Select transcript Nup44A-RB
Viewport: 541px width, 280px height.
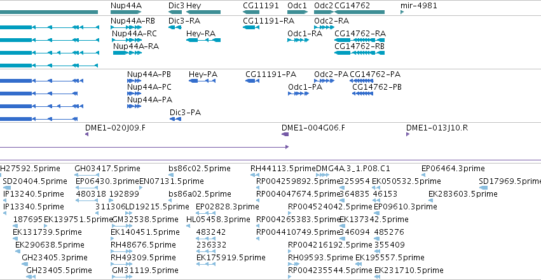click(126, 27)
